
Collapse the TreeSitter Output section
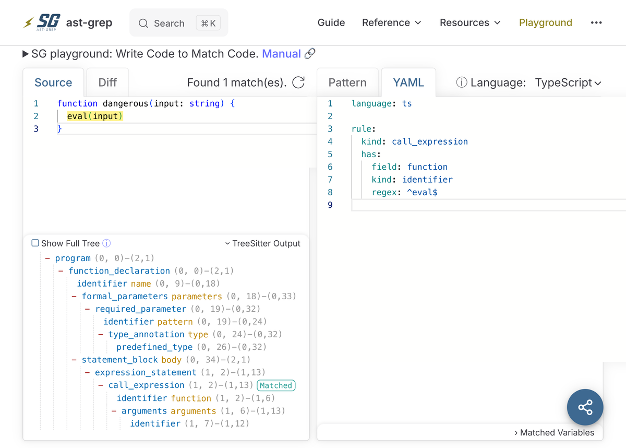pyautogui.click(x=262, y=243)
